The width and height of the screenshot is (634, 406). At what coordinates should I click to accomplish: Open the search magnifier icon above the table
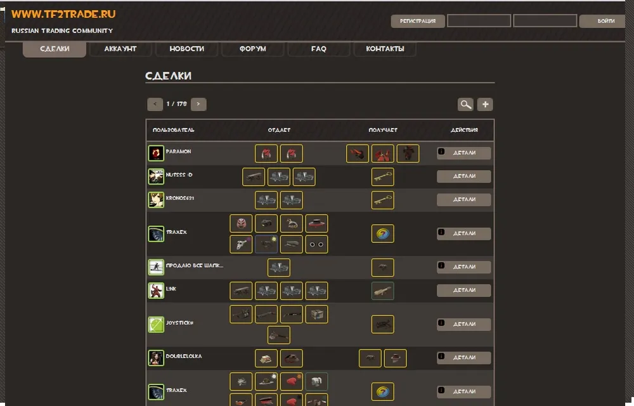[x=465, y=104]
